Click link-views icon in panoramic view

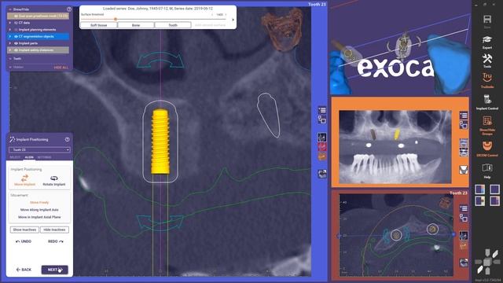(x=464, y=125)
